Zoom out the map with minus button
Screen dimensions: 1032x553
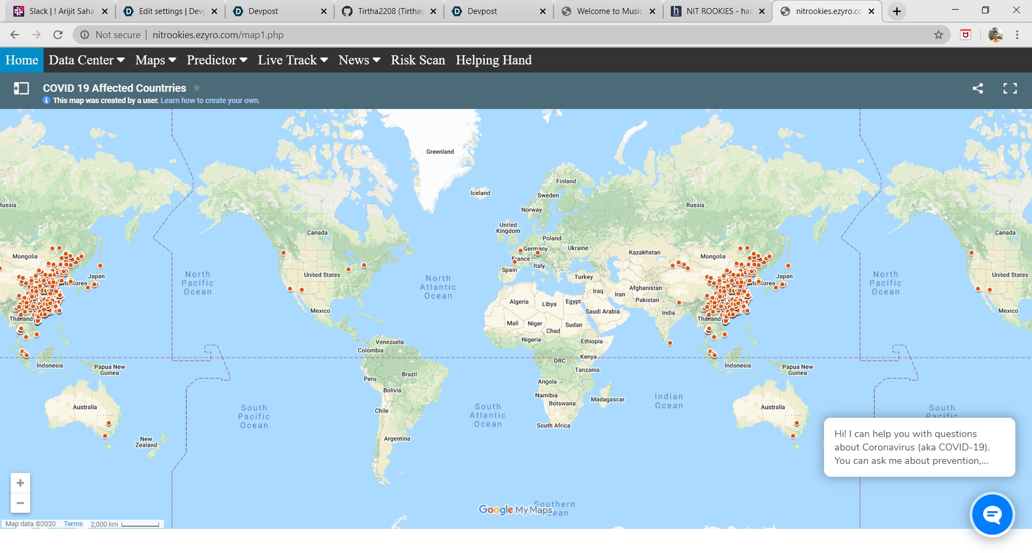tap(20, 503)
